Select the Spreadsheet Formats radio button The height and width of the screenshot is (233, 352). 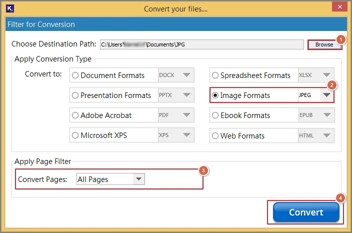click(215, 75)
